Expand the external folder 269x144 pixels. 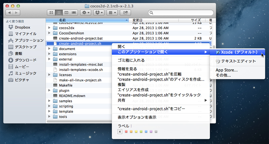point(49,59)
